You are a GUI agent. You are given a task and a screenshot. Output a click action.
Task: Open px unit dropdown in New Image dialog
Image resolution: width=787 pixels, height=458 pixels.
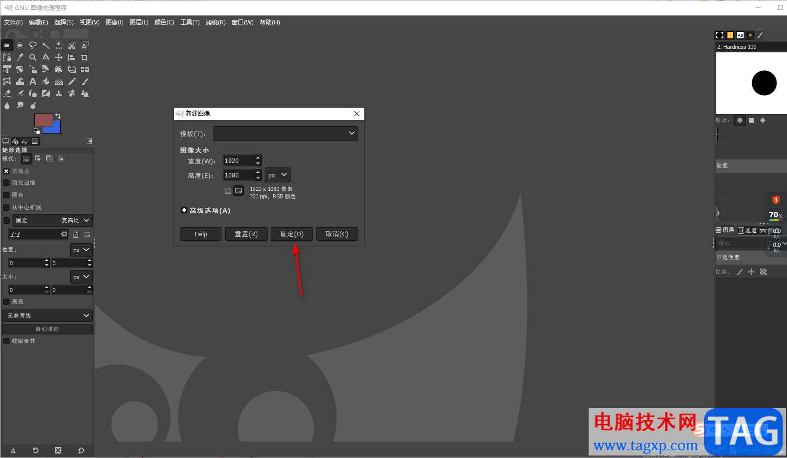pyautogui.click(x=278, y=175)
